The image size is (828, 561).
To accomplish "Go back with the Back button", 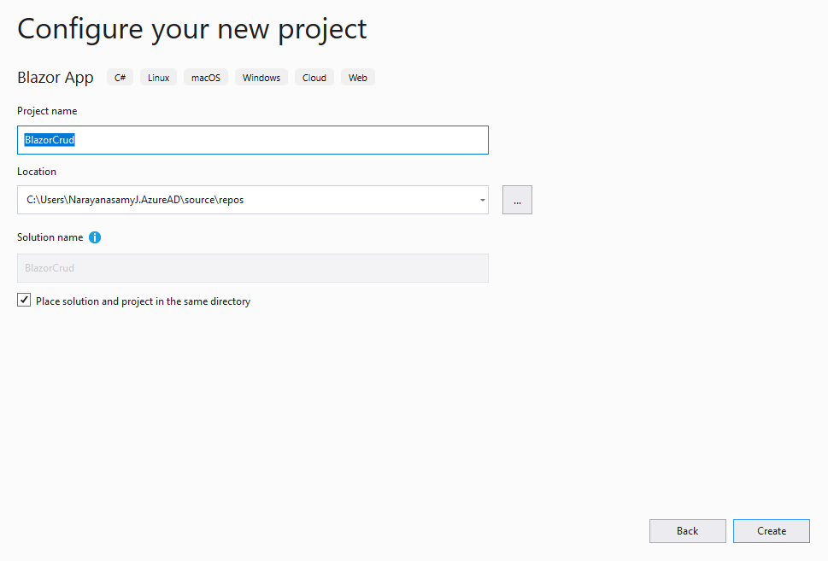I will click(687, 531).
